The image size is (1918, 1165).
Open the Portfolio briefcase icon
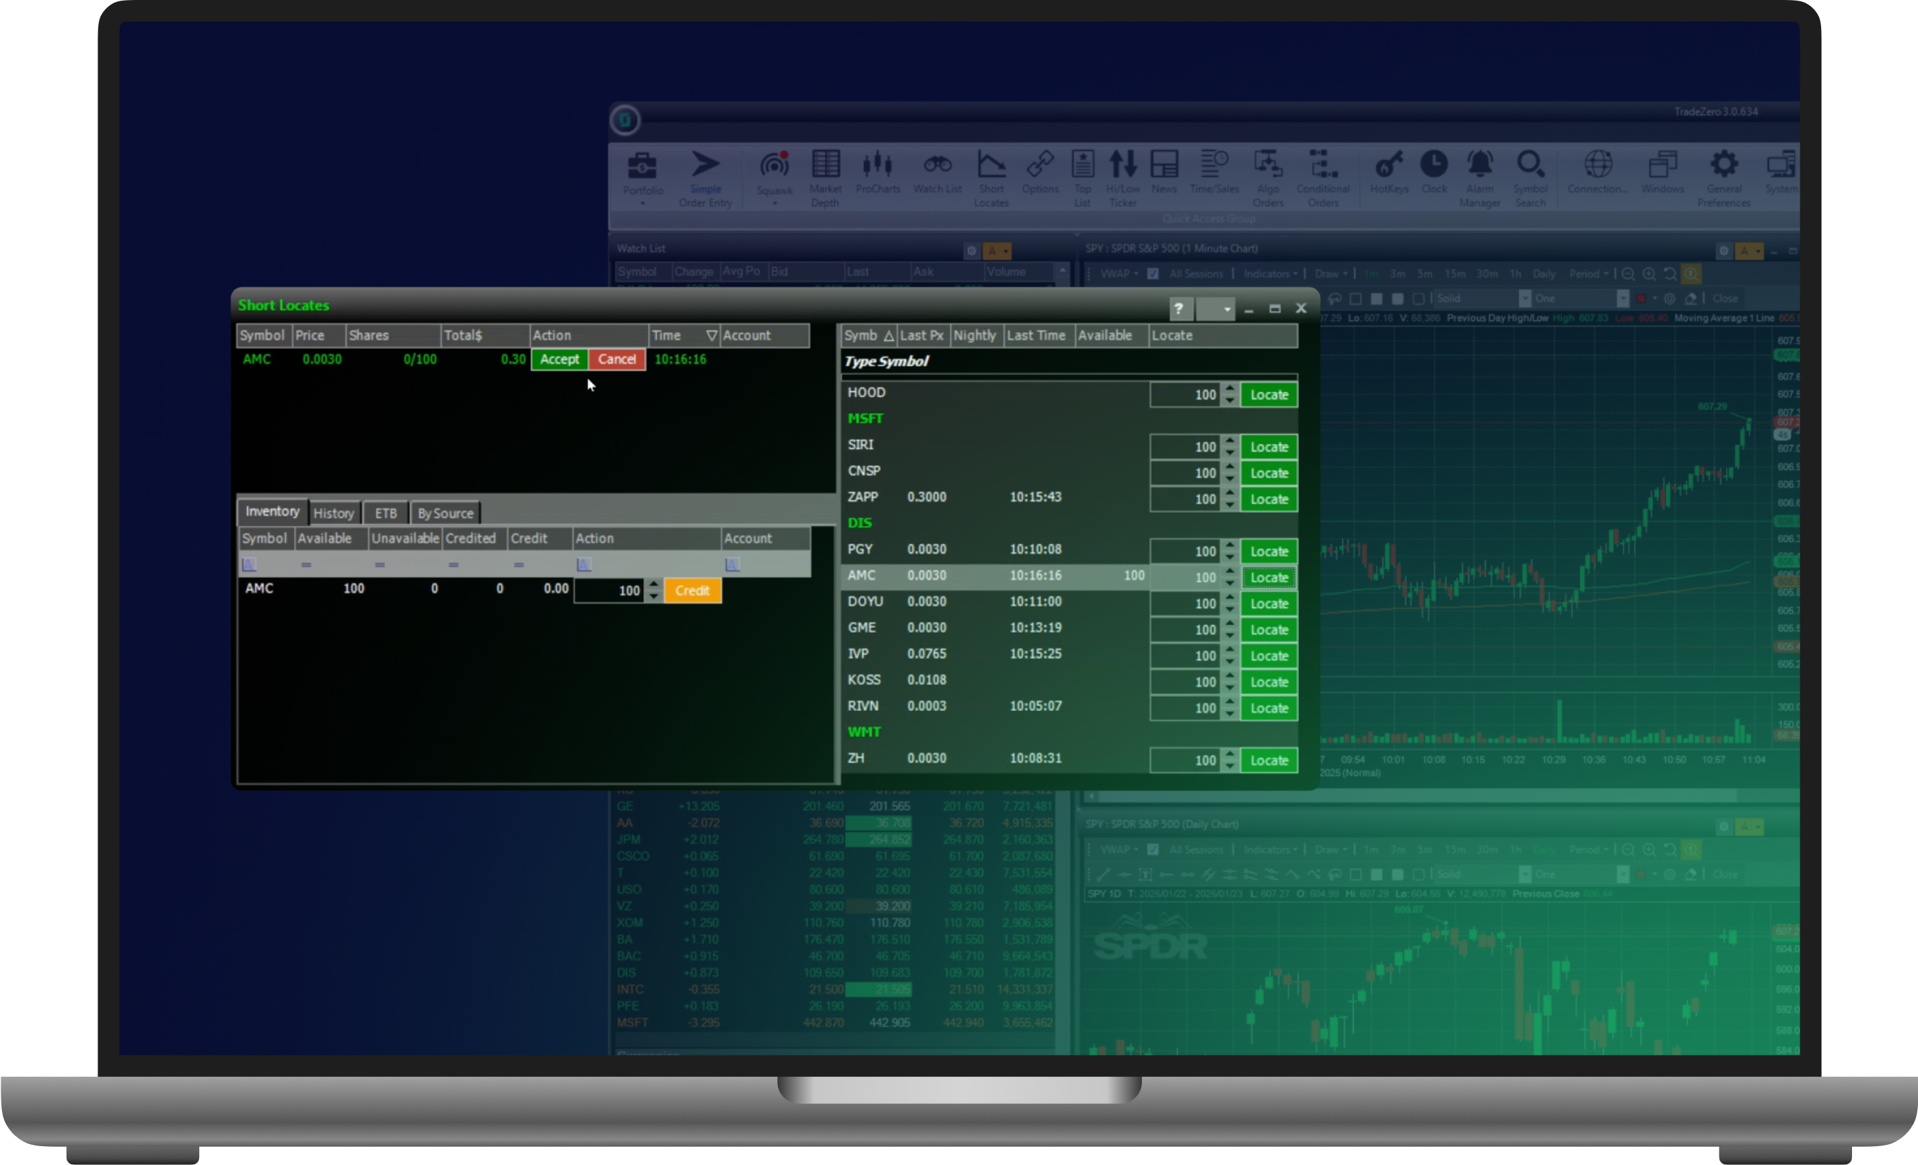pos(642,165)
